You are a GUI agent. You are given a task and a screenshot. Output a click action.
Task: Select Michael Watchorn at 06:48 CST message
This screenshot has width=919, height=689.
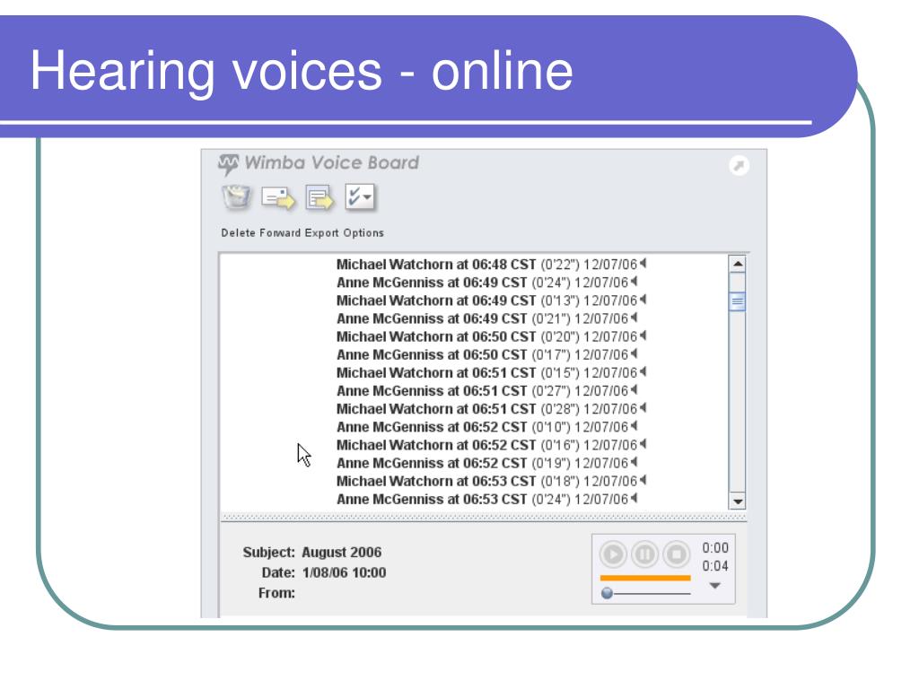[x=491, y=265]
